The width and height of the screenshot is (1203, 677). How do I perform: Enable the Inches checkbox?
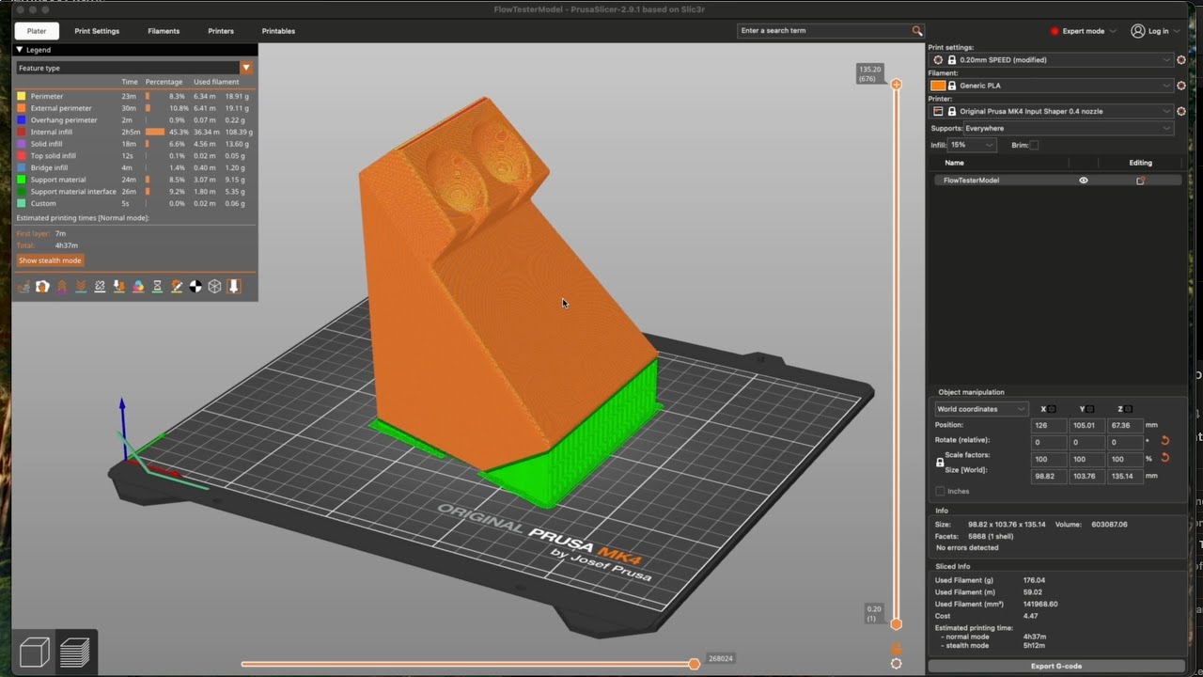[x=940, y=491]
